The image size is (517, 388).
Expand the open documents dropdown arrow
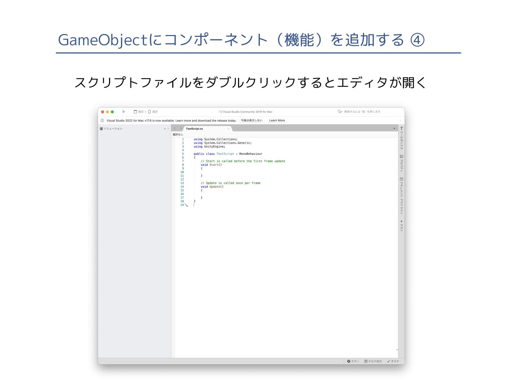[394, 129]
